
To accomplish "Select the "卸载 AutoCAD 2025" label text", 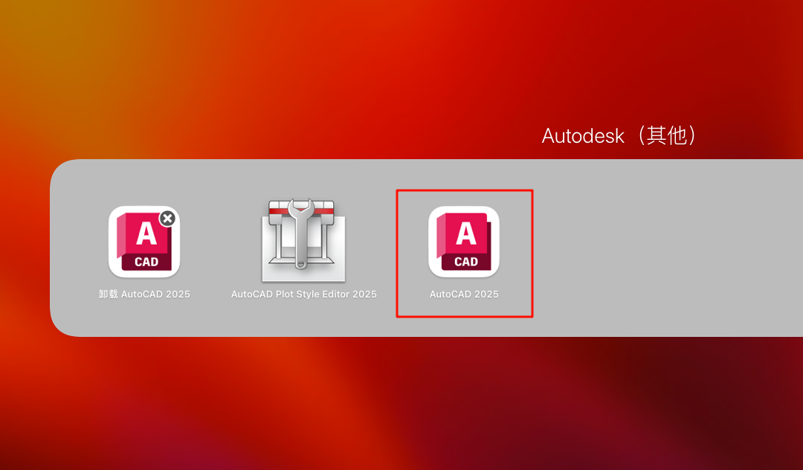I will click(144, 294).
